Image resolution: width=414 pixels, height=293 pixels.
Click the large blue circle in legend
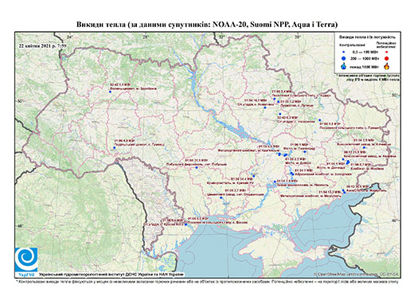pos(344,58)
